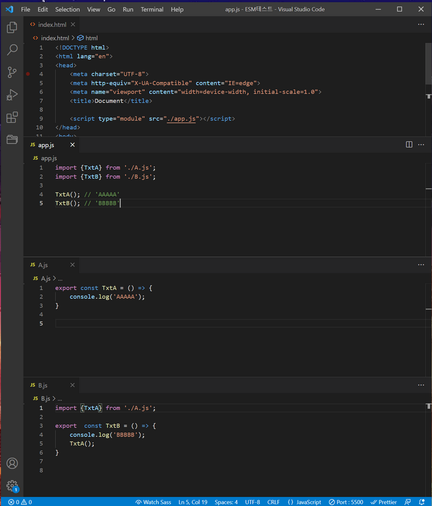Open More Actions for A.js editor group
The height and width of the screenshot is (506, 432).
tap(421, 265)
